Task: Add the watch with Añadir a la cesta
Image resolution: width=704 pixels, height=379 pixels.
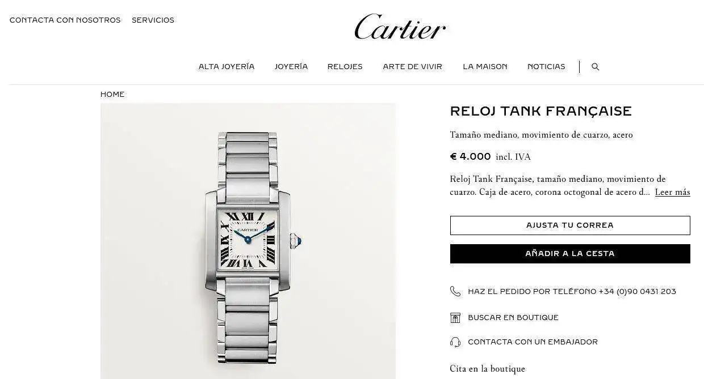Action: pos(570,254)
